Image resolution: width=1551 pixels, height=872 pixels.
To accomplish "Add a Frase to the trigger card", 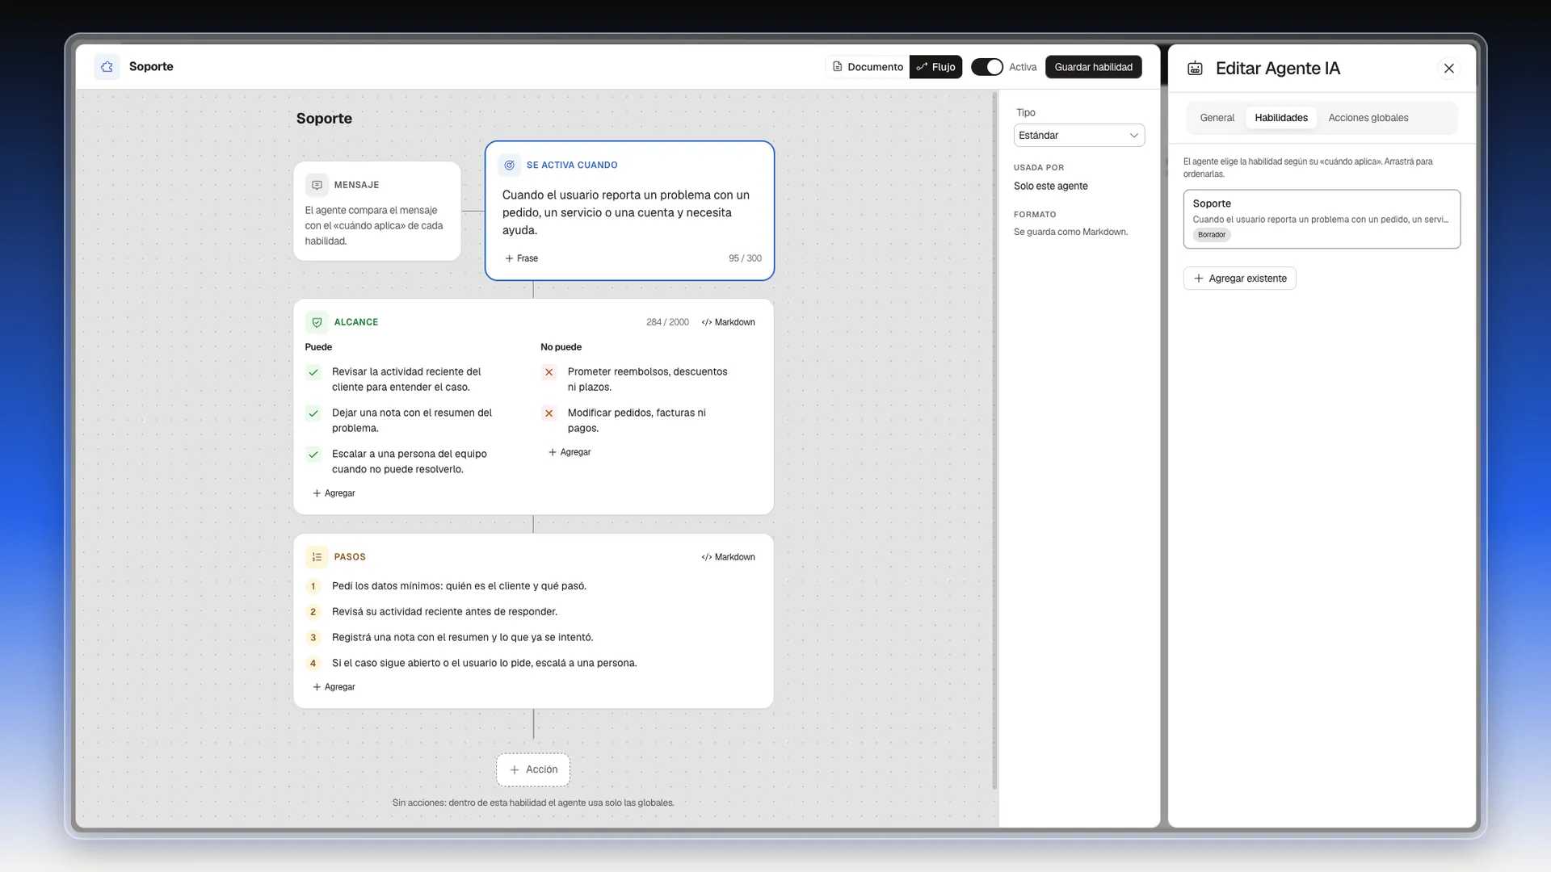I will (521, 258).
